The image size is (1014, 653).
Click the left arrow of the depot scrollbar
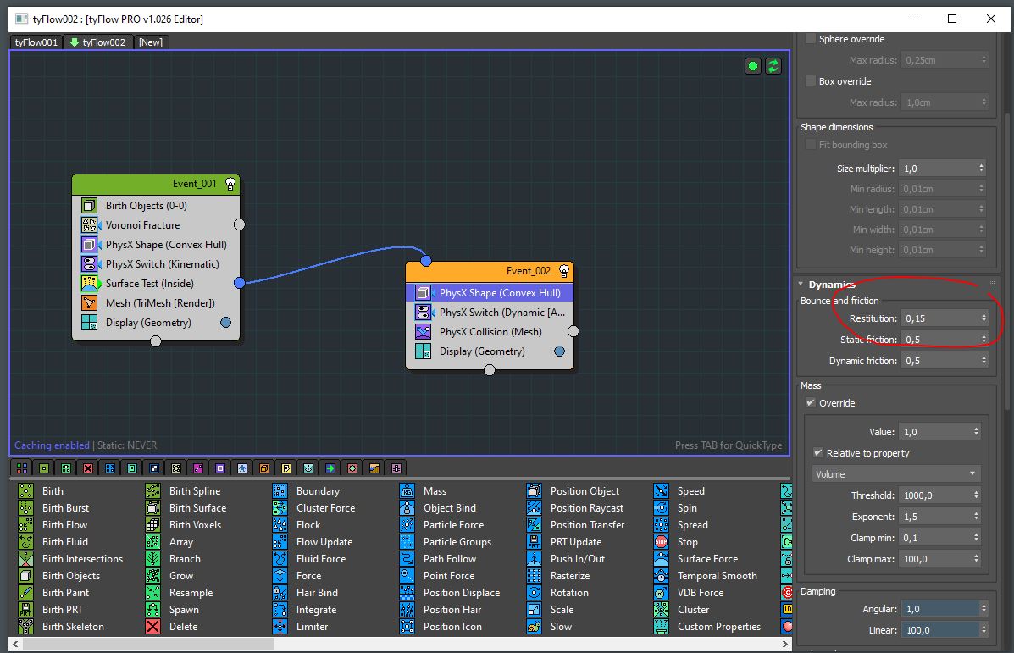[x=15, y=644]
